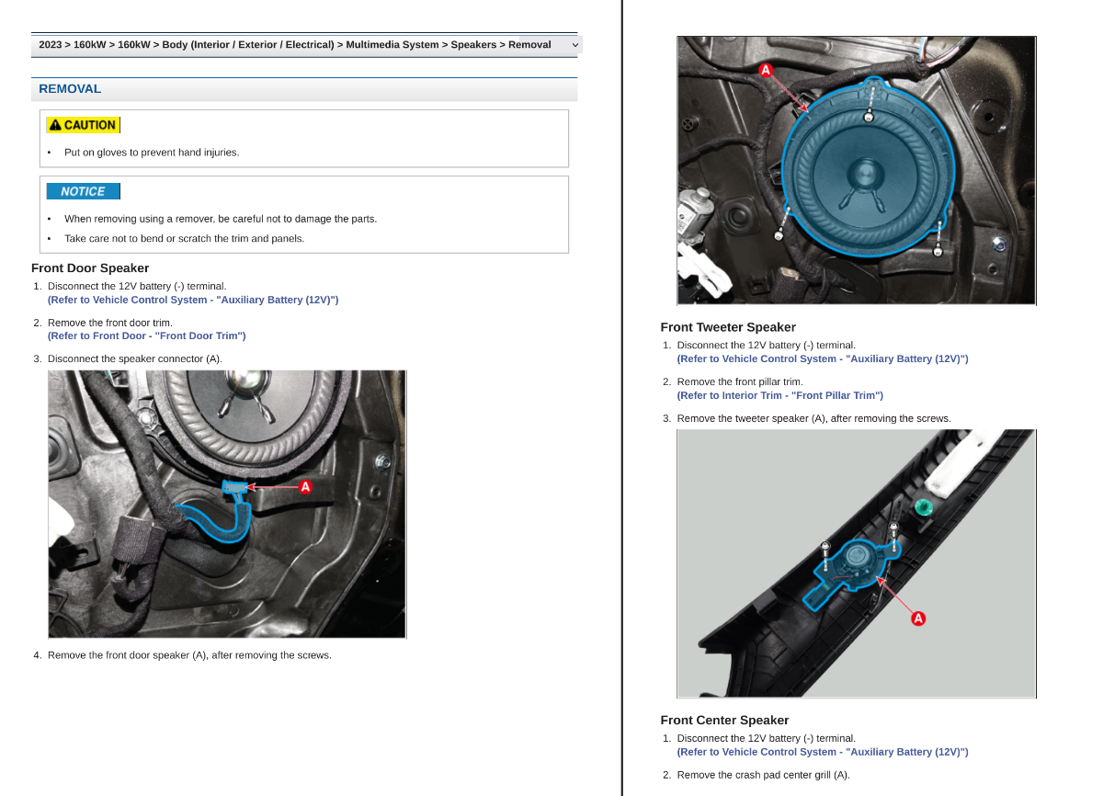Click 'Remove the crash pad center grill (A).' step
Image resolution: width=1103 pixels, height=796 pixels.
click(764, 775)
